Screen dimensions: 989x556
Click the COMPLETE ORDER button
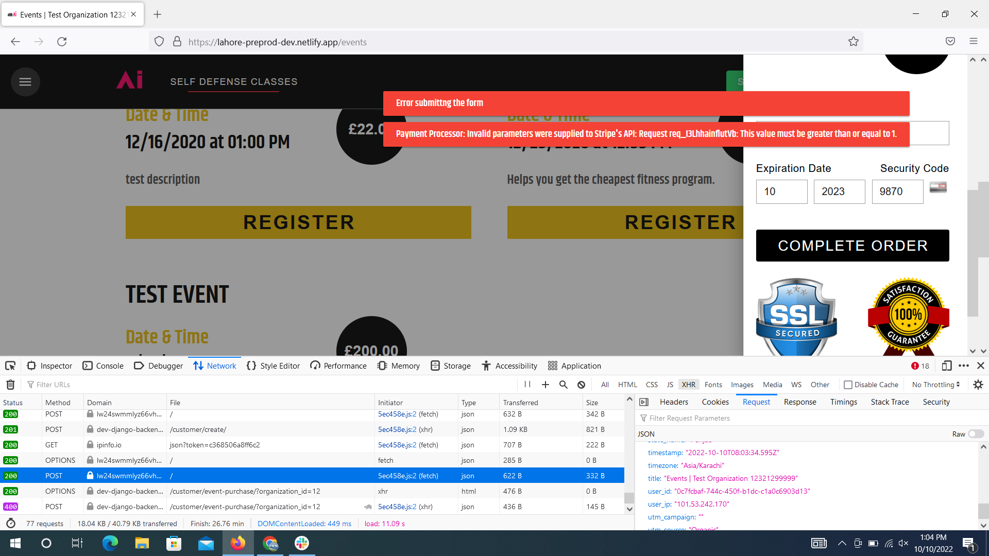pyautogui.click(x=852, y=246)
